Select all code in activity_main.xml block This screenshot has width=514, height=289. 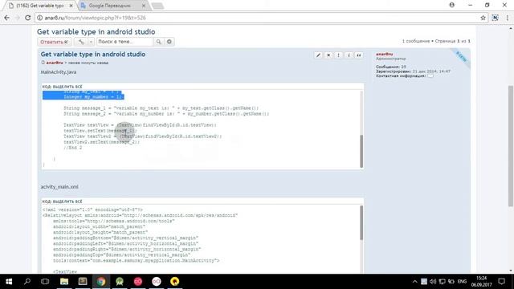[67, 201]
